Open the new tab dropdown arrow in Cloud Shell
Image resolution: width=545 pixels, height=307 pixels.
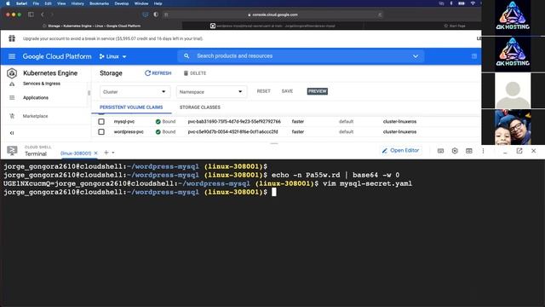pos(113,153)
